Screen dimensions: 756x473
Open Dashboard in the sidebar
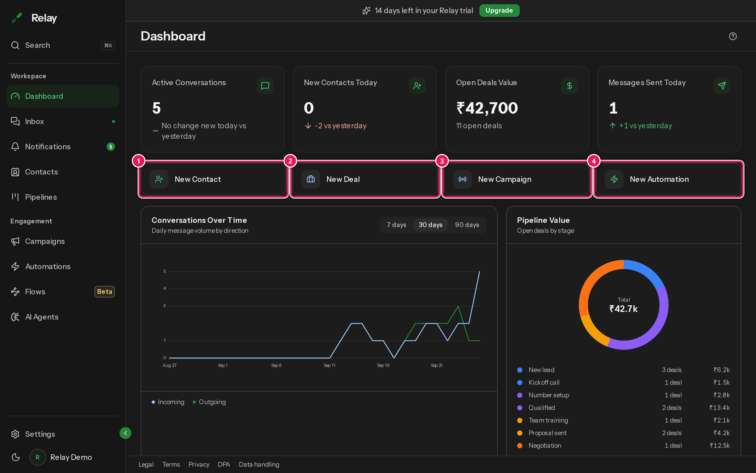[x=62, y=96]
